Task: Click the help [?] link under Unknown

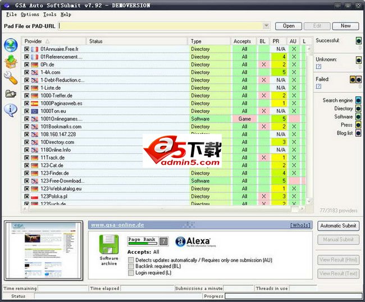Action: 318,67
